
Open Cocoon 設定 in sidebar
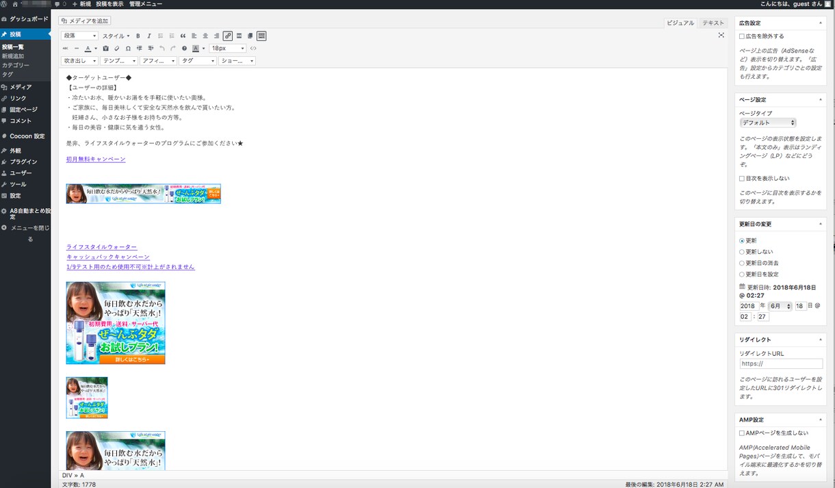tap(25, 136)
